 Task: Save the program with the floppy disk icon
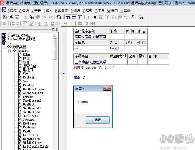point(16,17)
